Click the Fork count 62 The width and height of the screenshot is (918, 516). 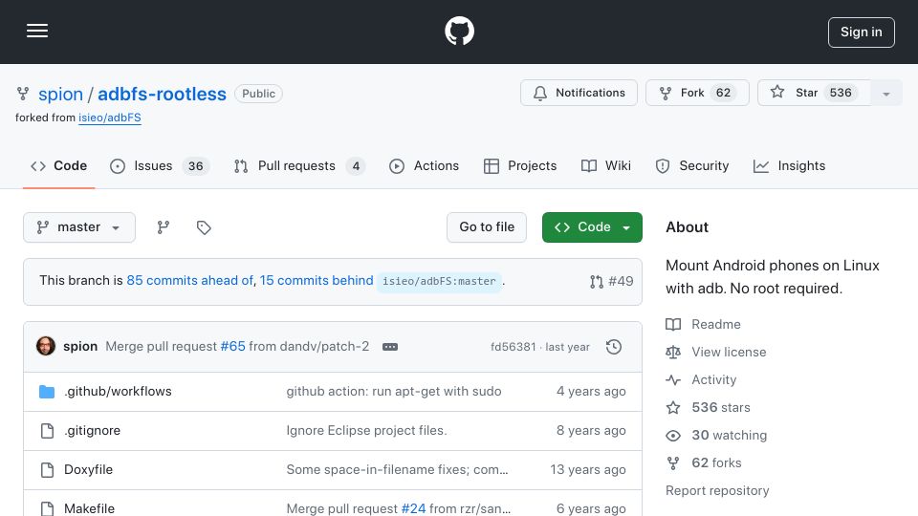click(723, 93)
